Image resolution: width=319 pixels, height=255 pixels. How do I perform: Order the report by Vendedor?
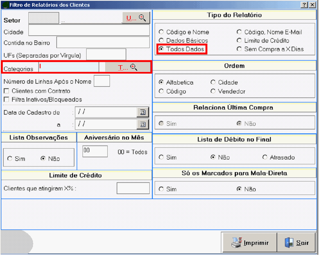click(213, 91)
